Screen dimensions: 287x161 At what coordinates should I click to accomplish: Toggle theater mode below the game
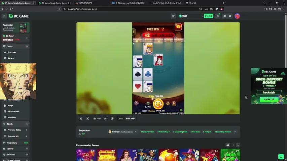(x=81, y=118)
